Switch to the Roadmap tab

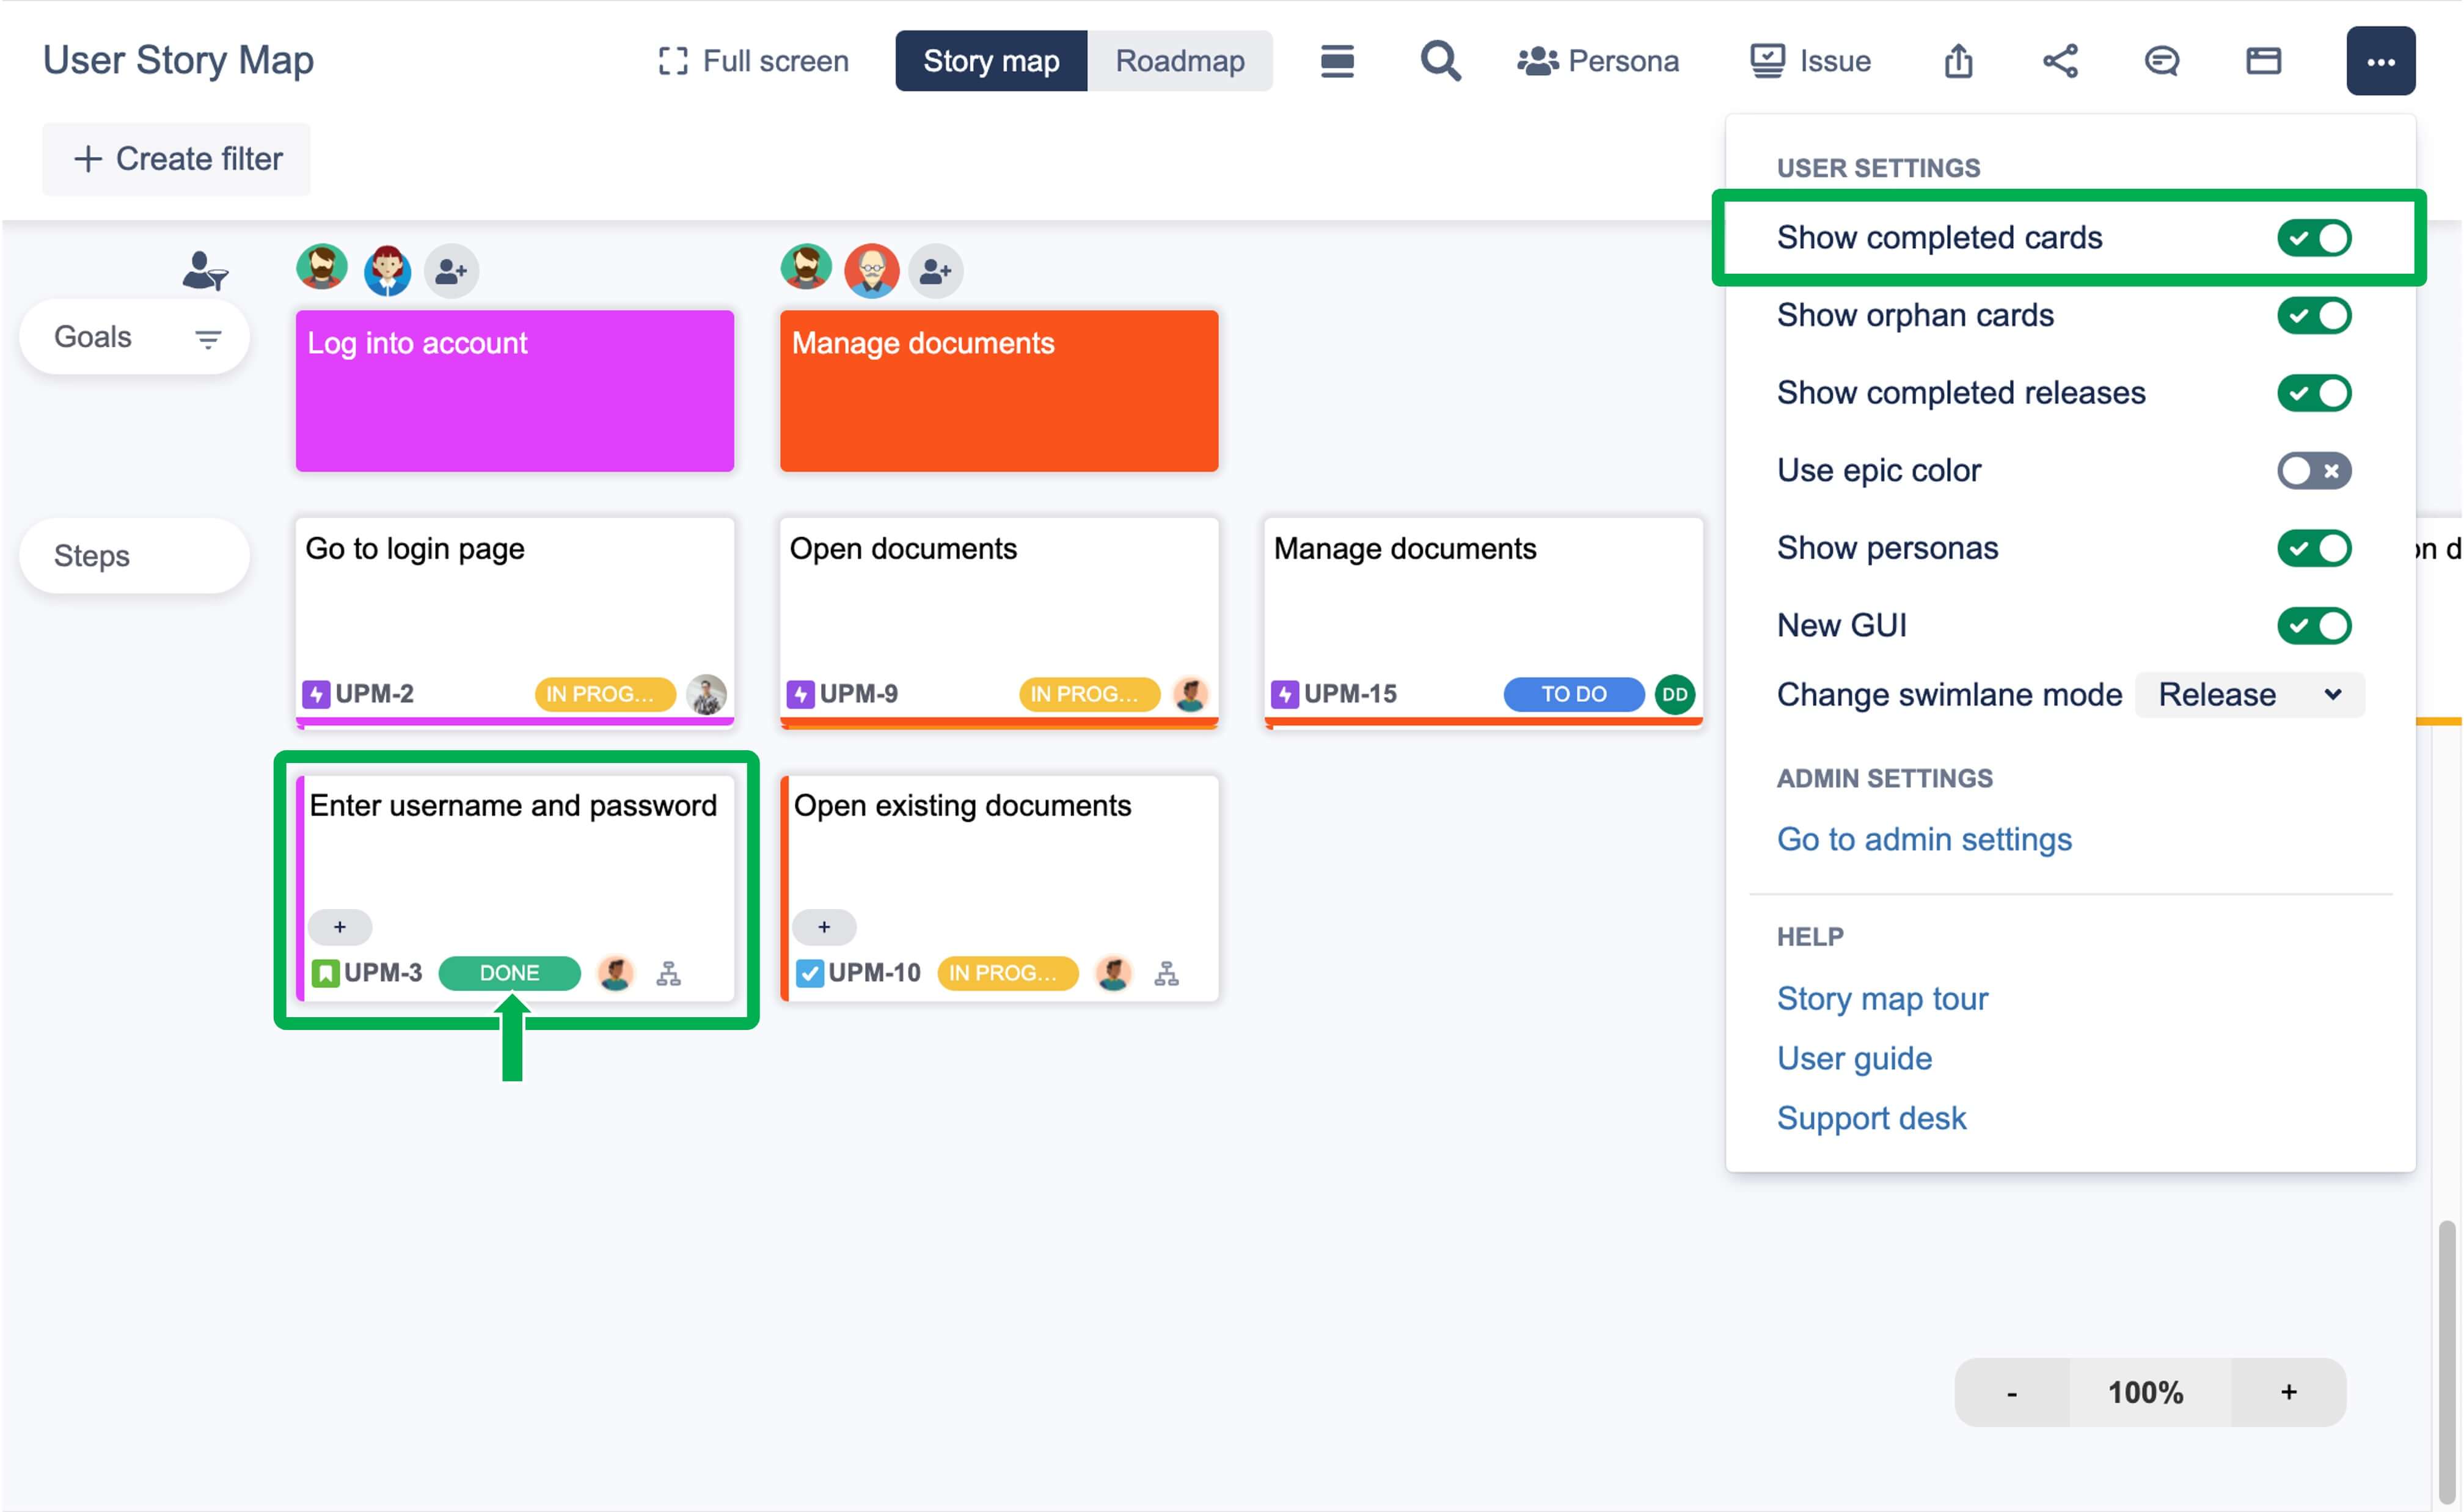[x=1180, y=61]
